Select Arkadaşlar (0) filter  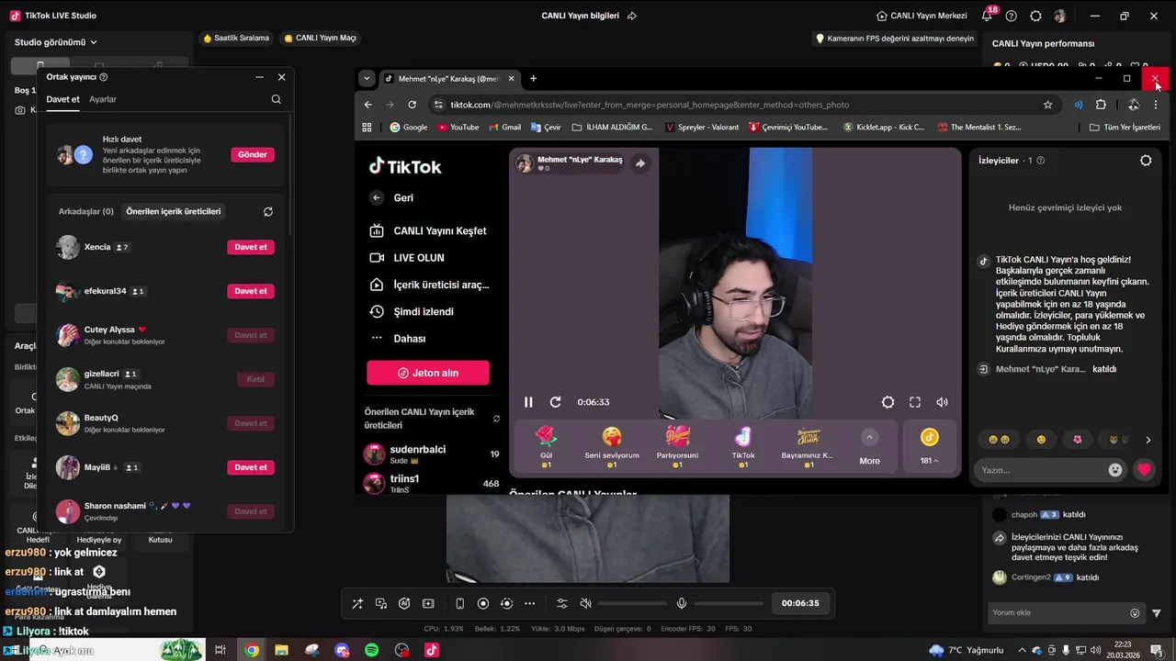[86, 211]
